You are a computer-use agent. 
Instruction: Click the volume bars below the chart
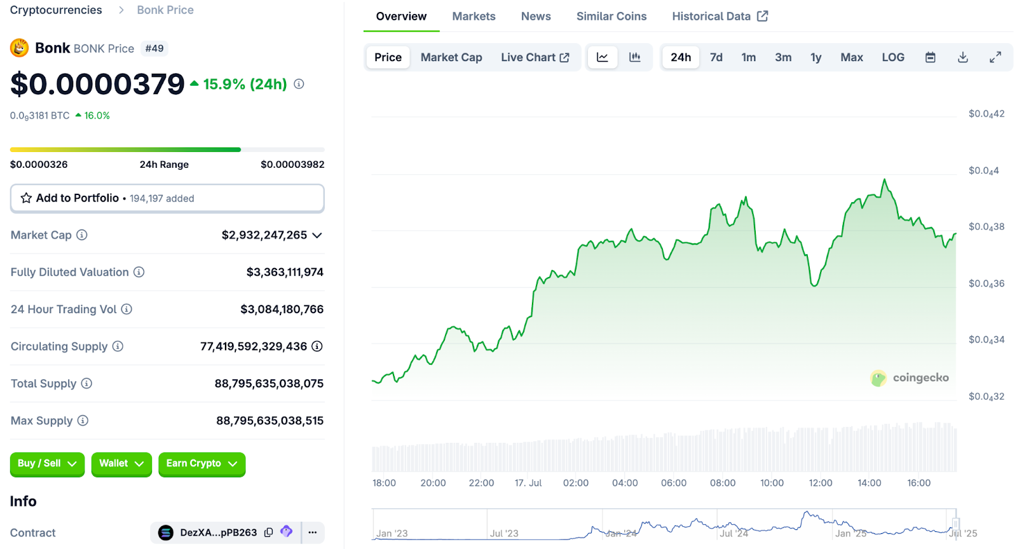(x=664, y=448)
